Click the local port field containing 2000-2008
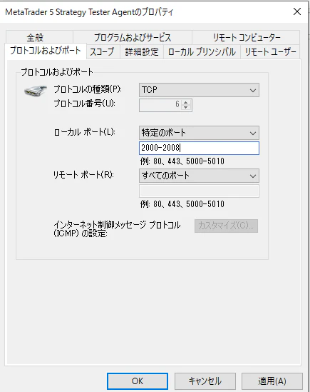The image size is (310, 392). (x=199, y=148)
